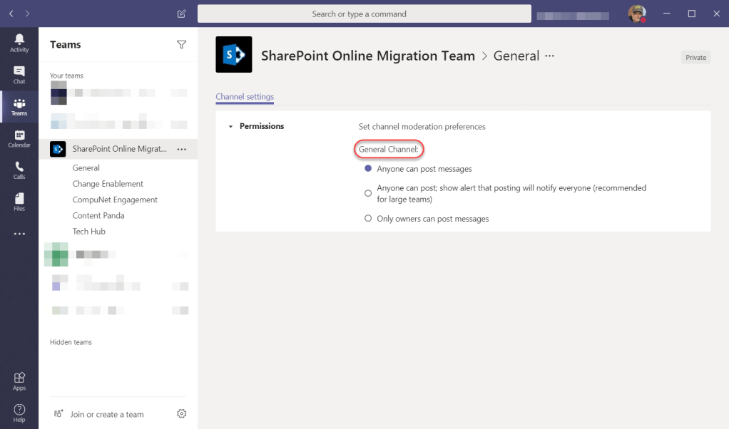This screenshot has height=429, width=729.
Task: Open the Apps store icon
Action: point(19,381)
